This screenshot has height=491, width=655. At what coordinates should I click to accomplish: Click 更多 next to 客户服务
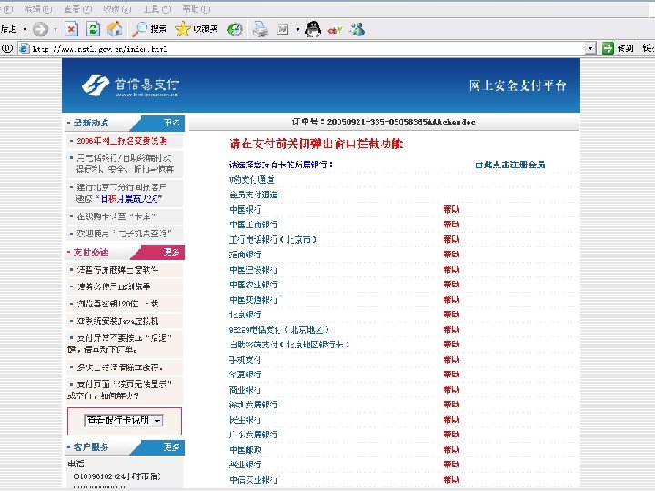click(171, 446)
